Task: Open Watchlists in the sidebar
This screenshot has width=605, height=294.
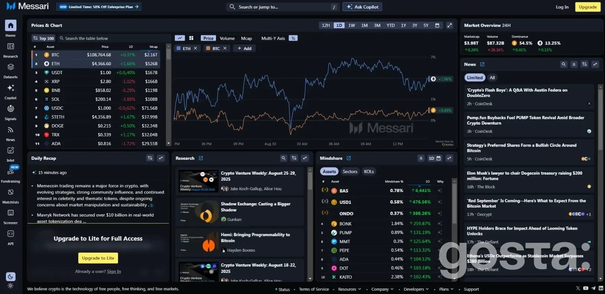Action: (x=10, y=196)
